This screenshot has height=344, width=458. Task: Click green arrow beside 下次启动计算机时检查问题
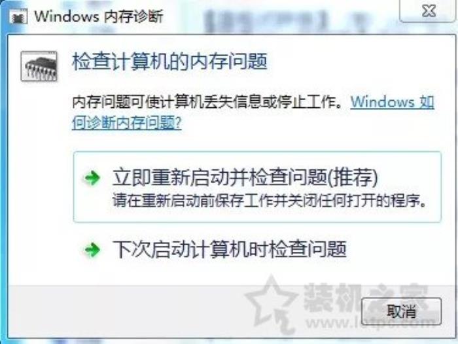(92, 250)
